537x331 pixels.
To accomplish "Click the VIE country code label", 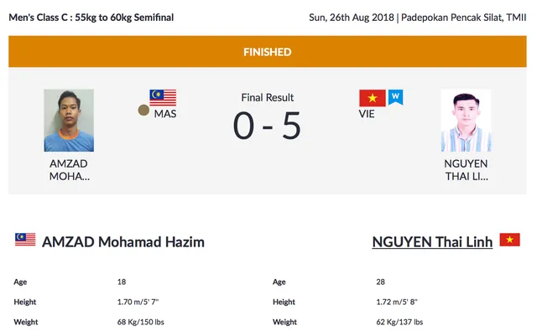I will (x=367, y=114).
